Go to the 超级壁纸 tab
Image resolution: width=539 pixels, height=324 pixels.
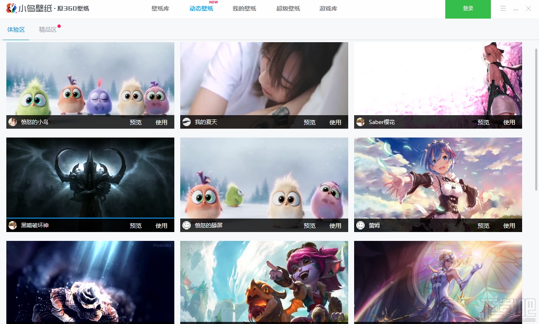[x=288, y=8]
